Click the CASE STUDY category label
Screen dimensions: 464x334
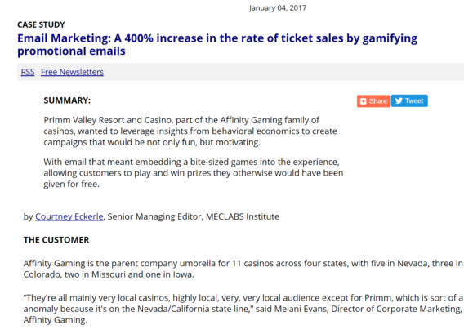pos(41,24)
